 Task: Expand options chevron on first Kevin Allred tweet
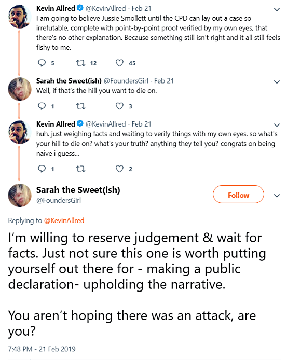point(277,9)
